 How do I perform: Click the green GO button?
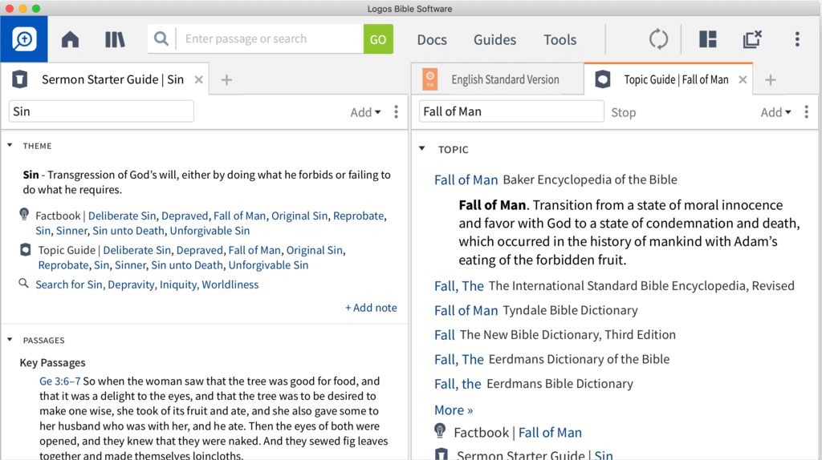point(378,38)
